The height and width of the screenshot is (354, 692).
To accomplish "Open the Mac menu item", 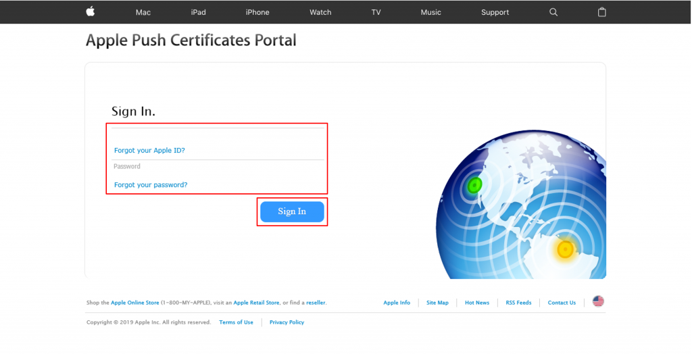I will click(143, 12).
